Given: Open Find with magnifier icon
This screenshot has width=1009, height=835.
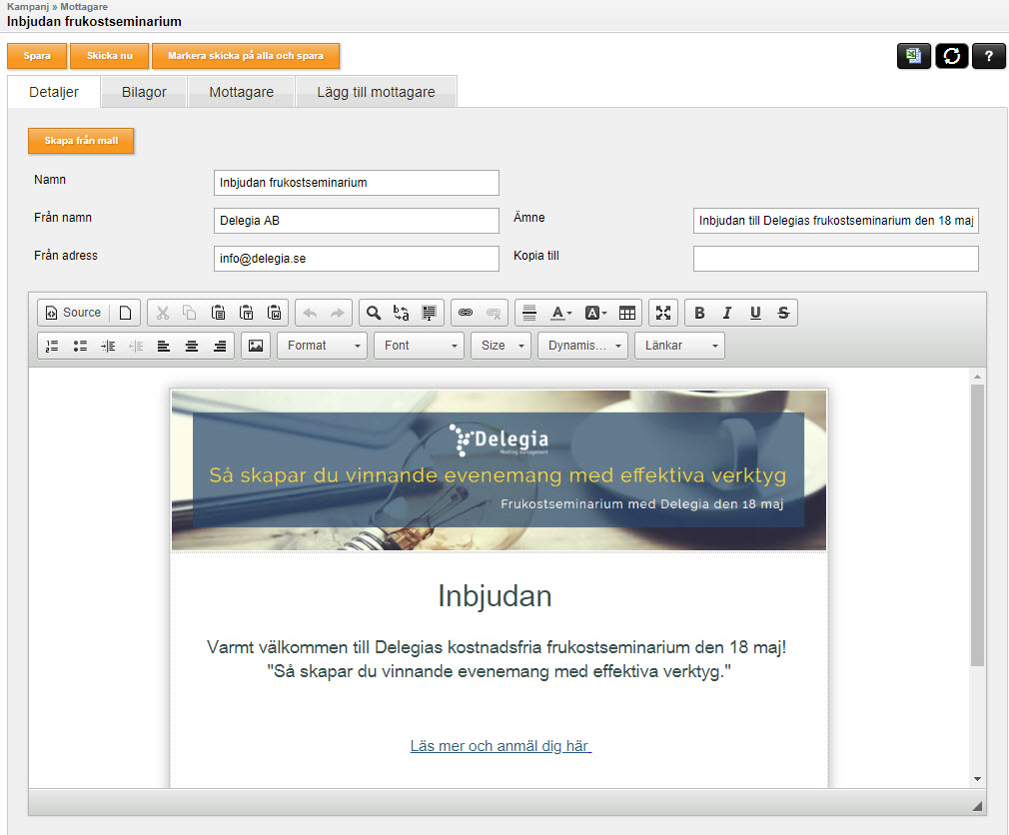Looking at the screenshot, I should click(x=374, y=313).
